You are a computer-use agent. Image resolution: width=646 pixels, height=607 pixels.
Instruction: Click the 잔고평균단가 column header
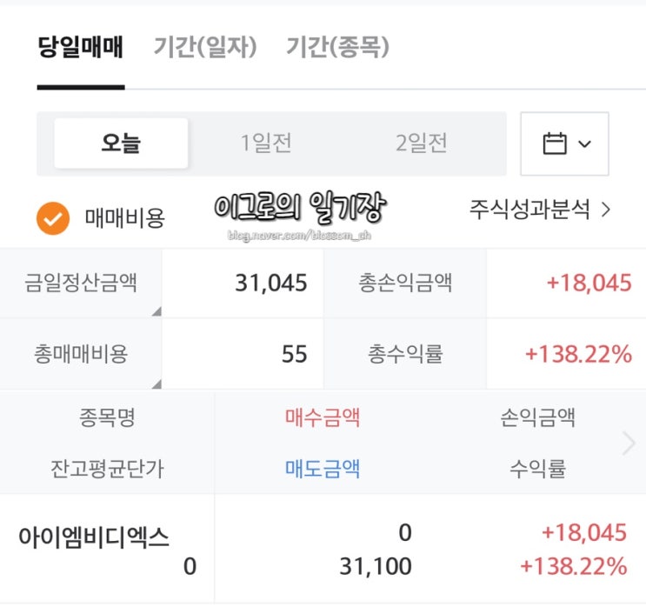coord(107,470)
